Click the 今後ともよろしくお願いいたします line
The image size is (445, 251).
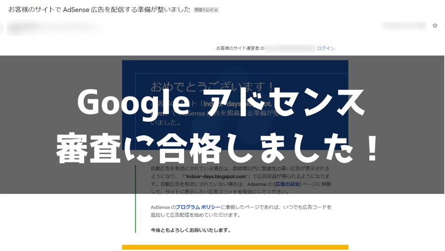pos(190,230)
